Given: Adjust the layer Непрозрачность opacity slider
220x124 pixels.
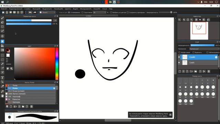Looking at the screenshot, I should point(202,45).
